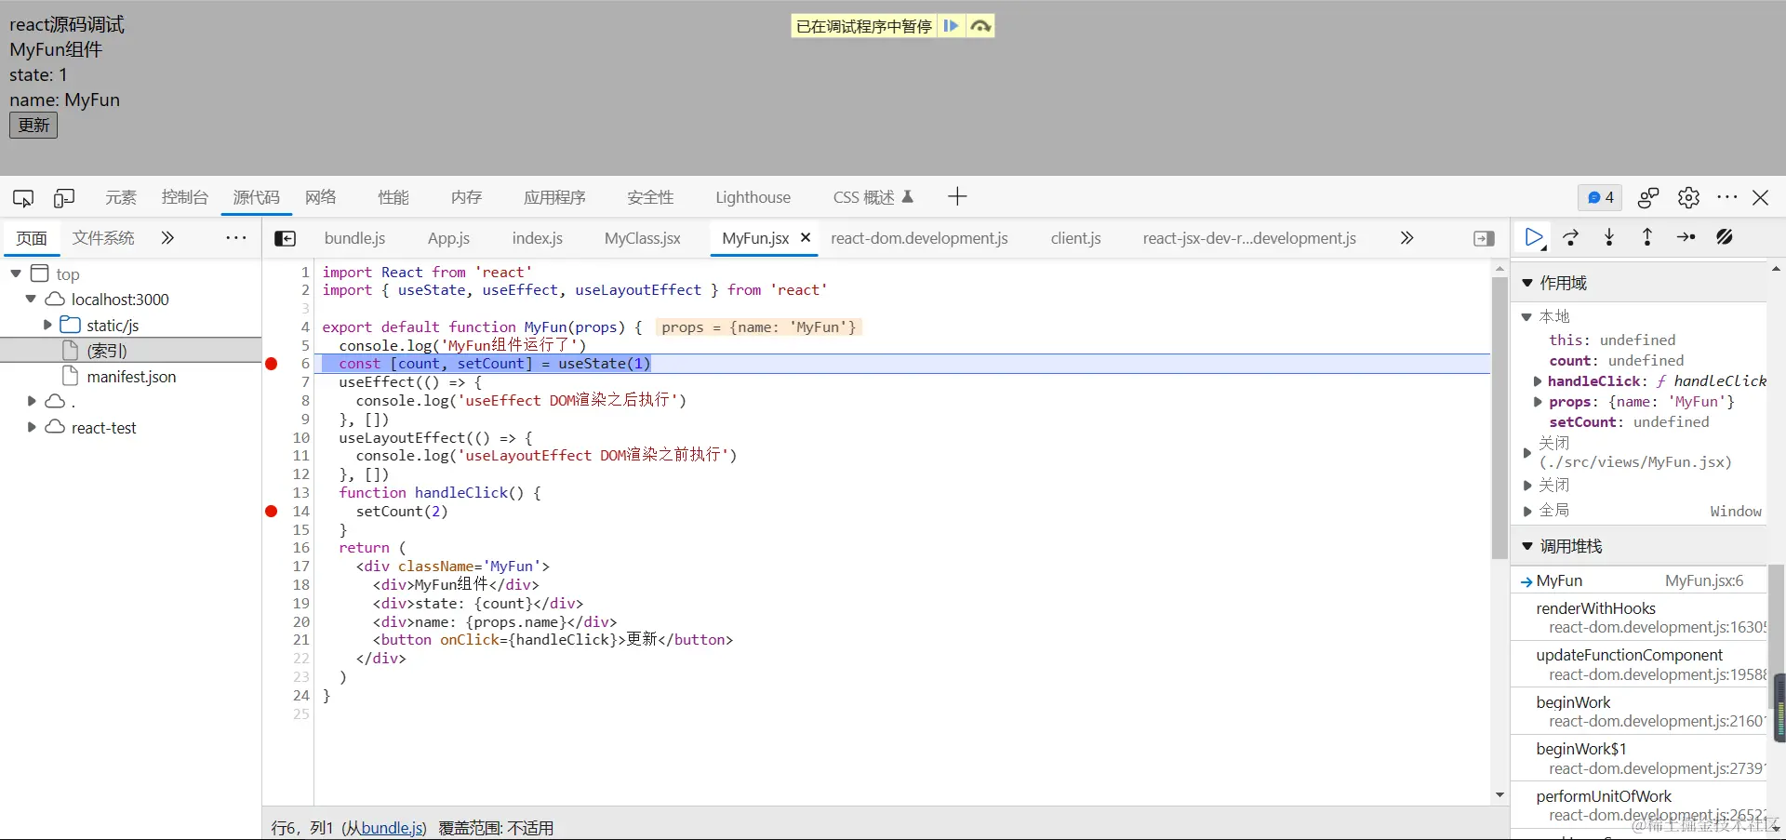Open the client.js file tab
Image resolution: width=1786 pixels, height=840 pixels.
tap(1075, 238)
